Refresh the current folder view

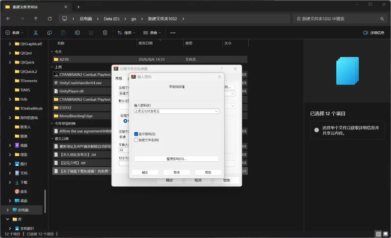click(x=50, y=19)
